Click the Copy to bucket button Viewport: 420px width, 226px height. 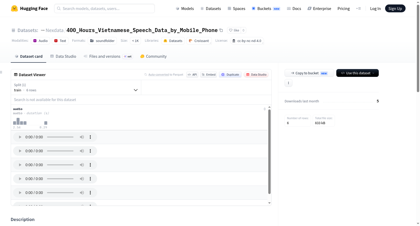coord(309,73)
